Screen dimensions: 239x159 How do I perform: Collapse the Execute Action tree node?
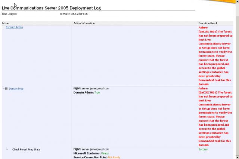point(3,27)
